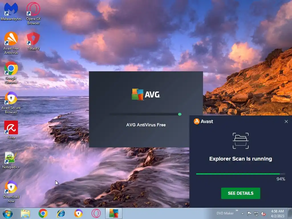
Task: Click the Explorer Scan is running text
Action: click(x=241, y=159)
